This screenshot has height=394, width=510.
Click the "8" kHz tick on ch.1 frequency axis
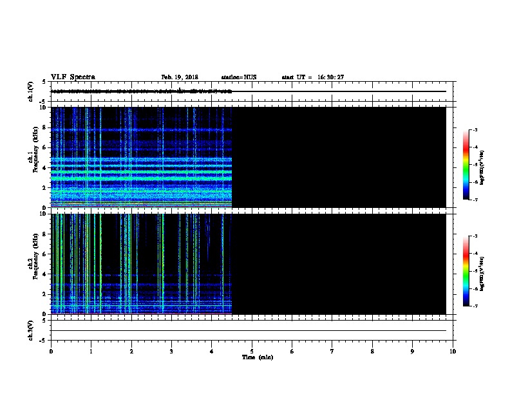(x=44, y=127)
